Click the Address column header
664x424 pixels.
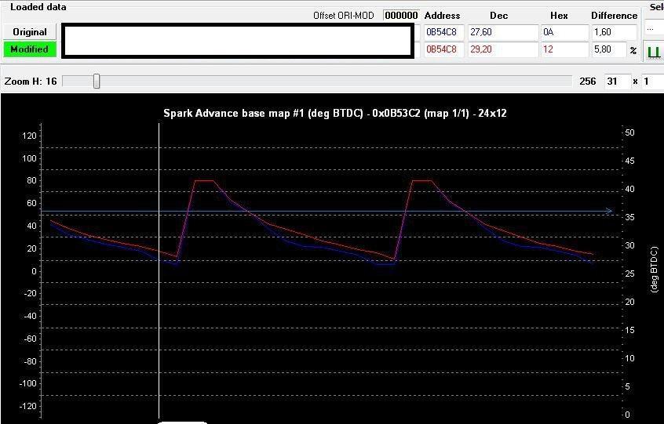coord(442,16)
